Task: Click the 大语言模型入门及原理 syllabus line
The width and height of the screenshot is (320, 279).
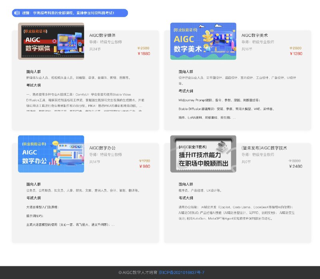Action: [42, 207]
